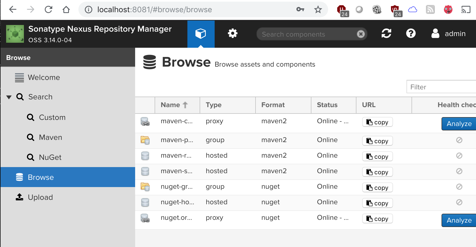Click the nuget-gr... group folder icon
Image resolution: width=476 pixels, height=247 pixels.
coord(145,187)
